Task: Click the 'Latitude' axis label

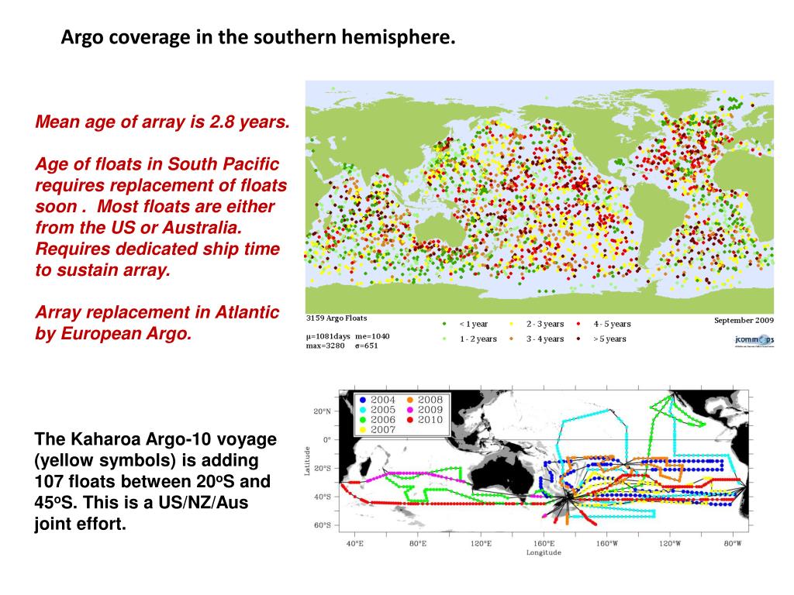Action: pos(307,461)
